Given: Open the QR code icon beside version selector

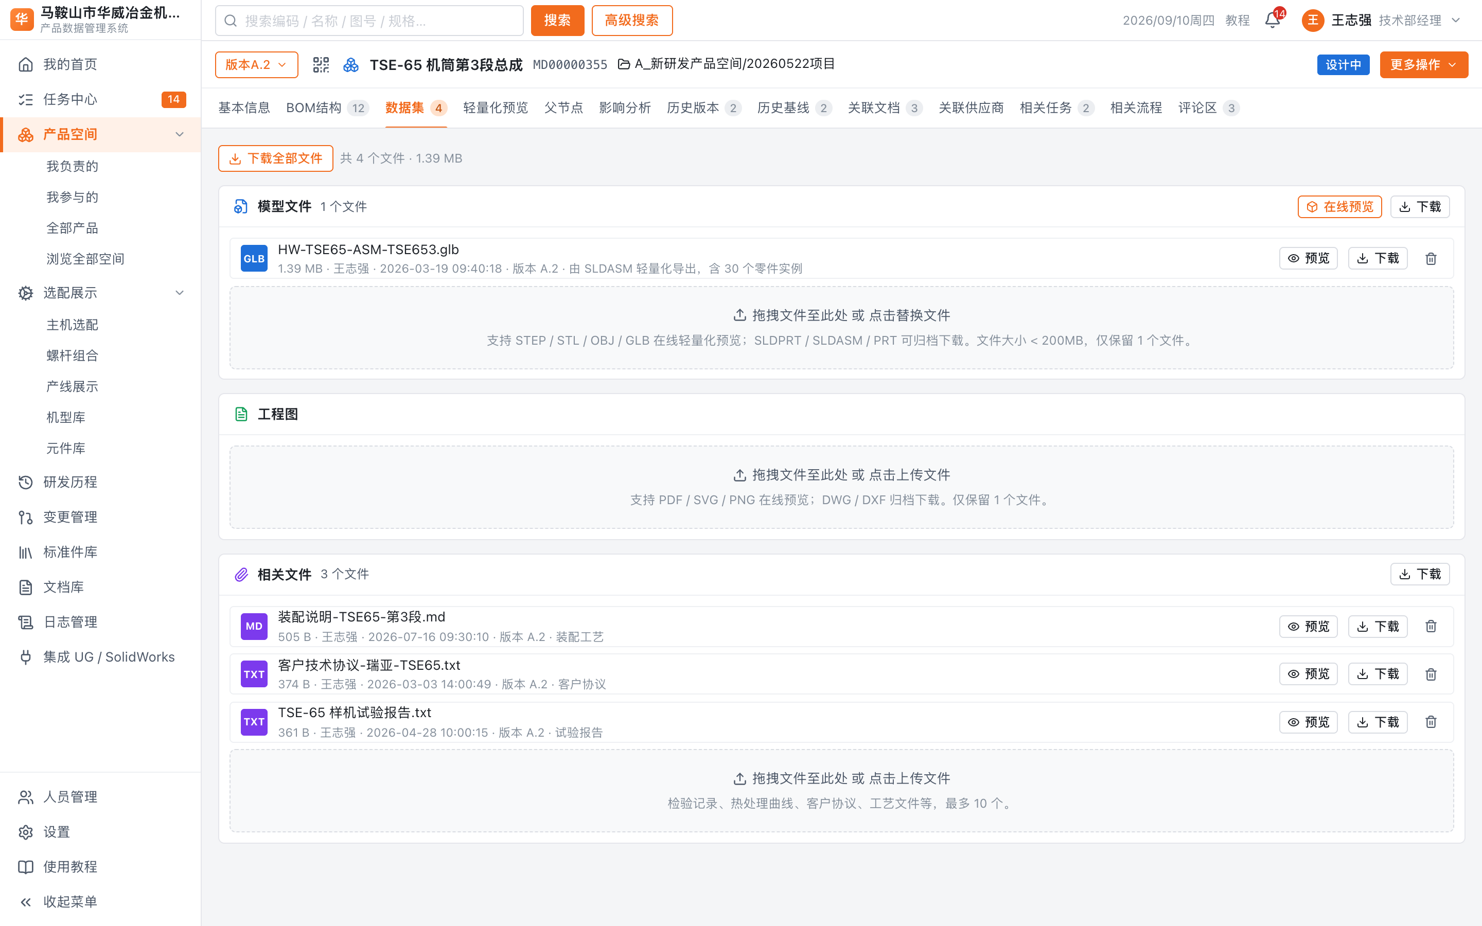Looking at the screenshot, I should point(321,65).
